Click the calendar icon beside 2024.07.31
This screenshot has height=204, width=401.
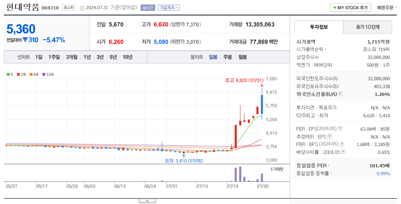pos(82,8)
